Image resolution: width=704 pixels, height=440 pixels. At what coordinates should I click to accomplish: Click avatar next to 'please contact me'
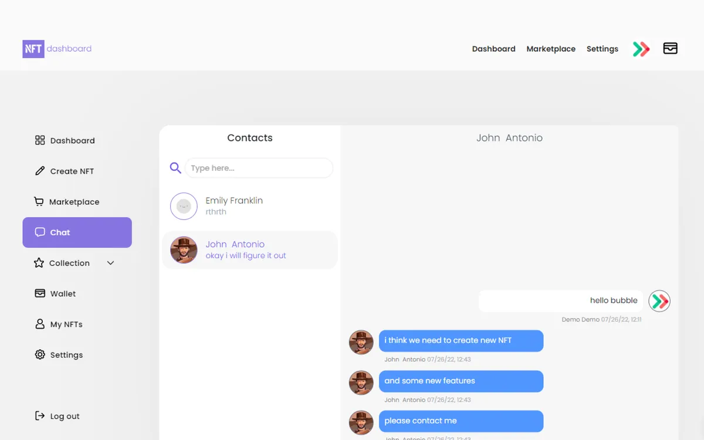tap(361, 422)
